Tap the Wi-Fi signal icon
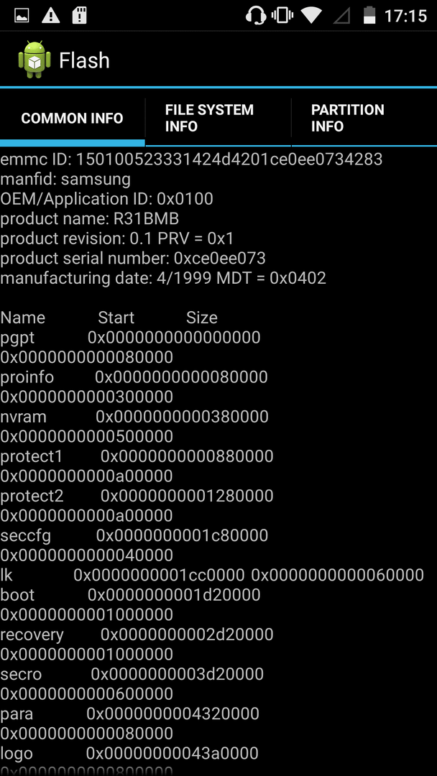Image resolution: width=437 pixels, height=776 pixels. point(311,15)
